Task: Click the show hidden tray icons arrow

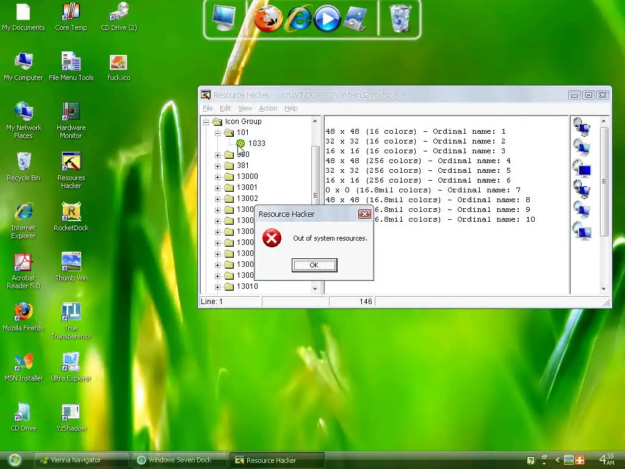Action: (x=557, y=460)
